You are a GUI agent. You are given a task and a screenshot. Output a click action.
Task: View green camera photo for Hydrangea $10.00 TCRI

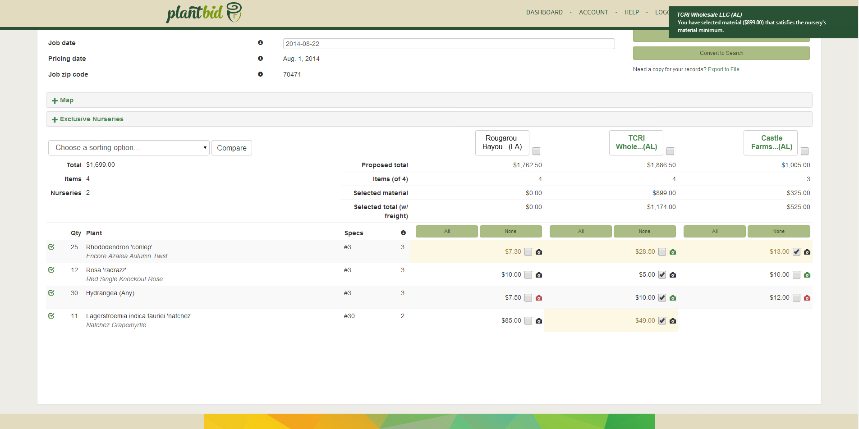tap(673, 298)
